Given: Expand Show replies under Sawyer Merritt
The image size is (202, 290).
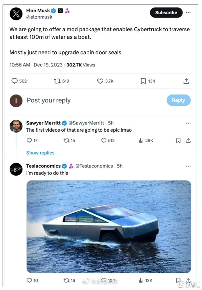Looking at the screenshot, I should (40, 153).
